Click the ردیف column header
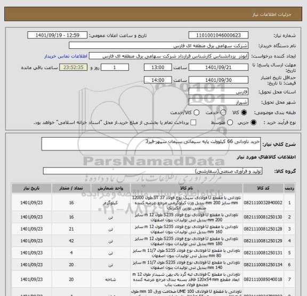 289,188
